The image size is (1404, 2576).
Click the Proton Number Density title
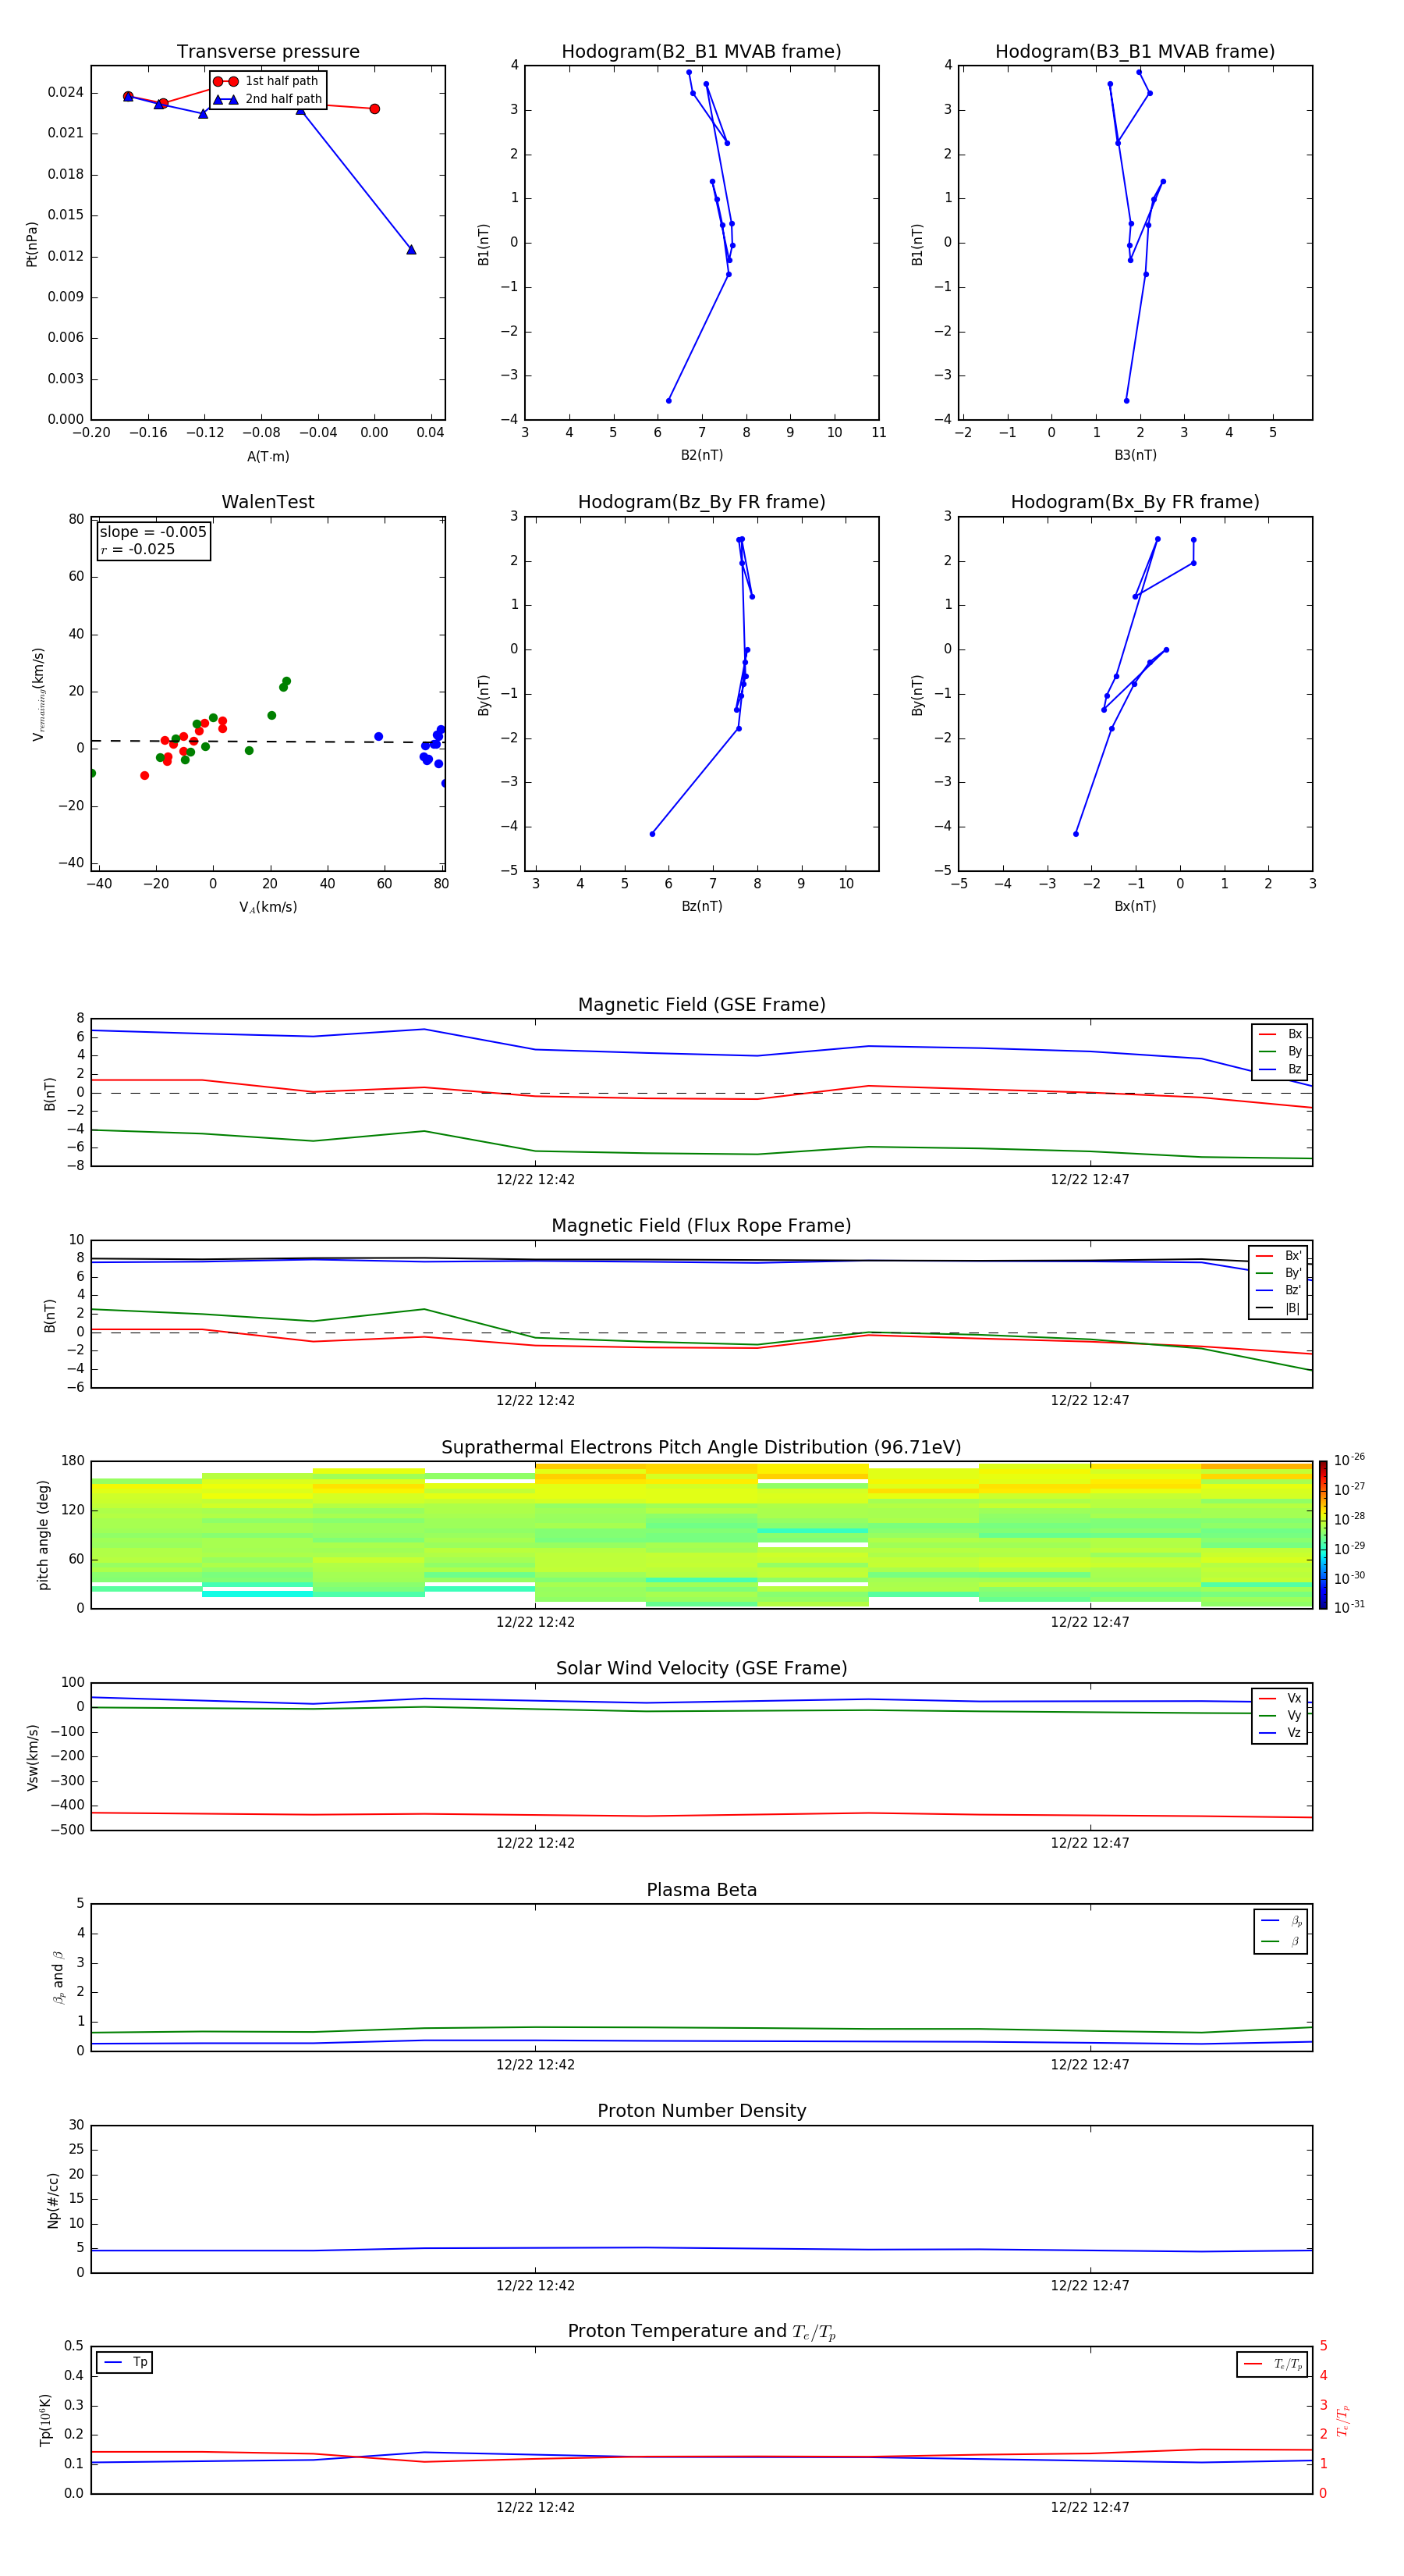[x=701, y=2111]
